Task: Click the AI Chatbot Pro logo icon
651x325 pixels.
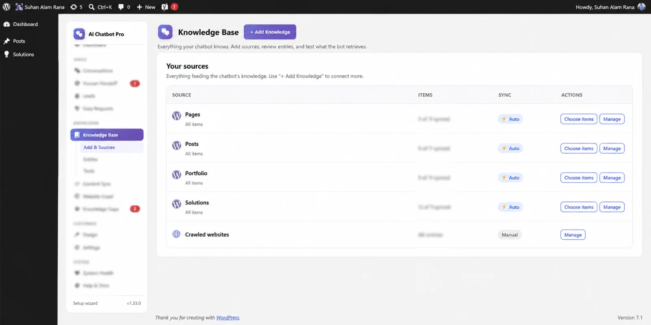Action: pos(79,34)
